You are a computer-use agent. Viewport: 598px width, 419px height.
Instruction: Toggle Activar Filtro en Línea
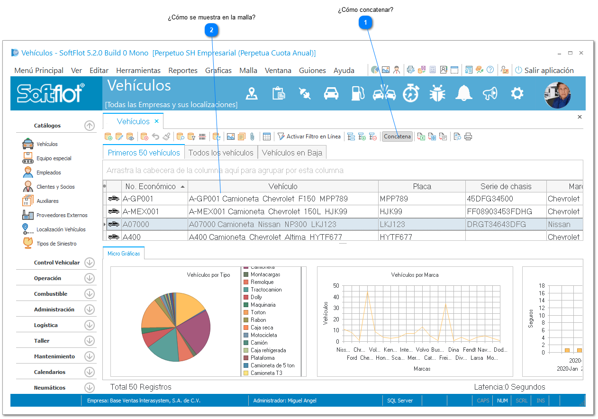(309, 137)
